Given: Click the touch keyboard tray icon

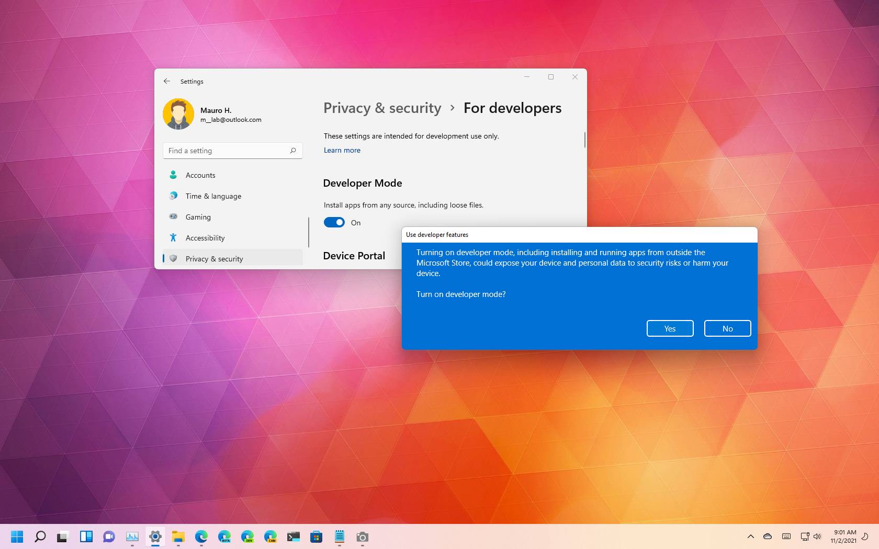Looking at the screenshot, I should point(786,536).
